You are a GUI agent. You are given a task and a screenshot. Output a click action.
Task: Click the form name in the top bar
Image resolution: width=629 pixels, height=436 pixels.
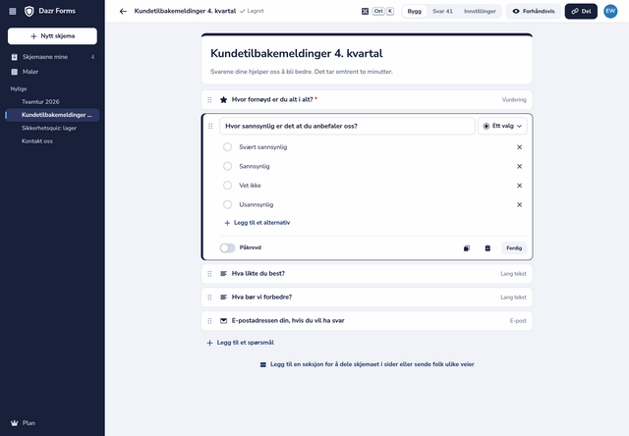185,11
